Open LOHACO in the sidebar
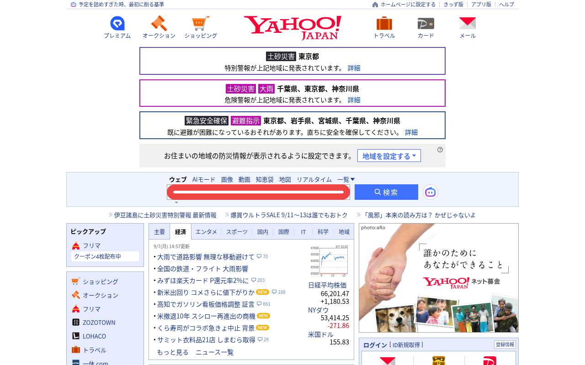The width and height of the screenshot is (585, 365). [x=94, y=336]
